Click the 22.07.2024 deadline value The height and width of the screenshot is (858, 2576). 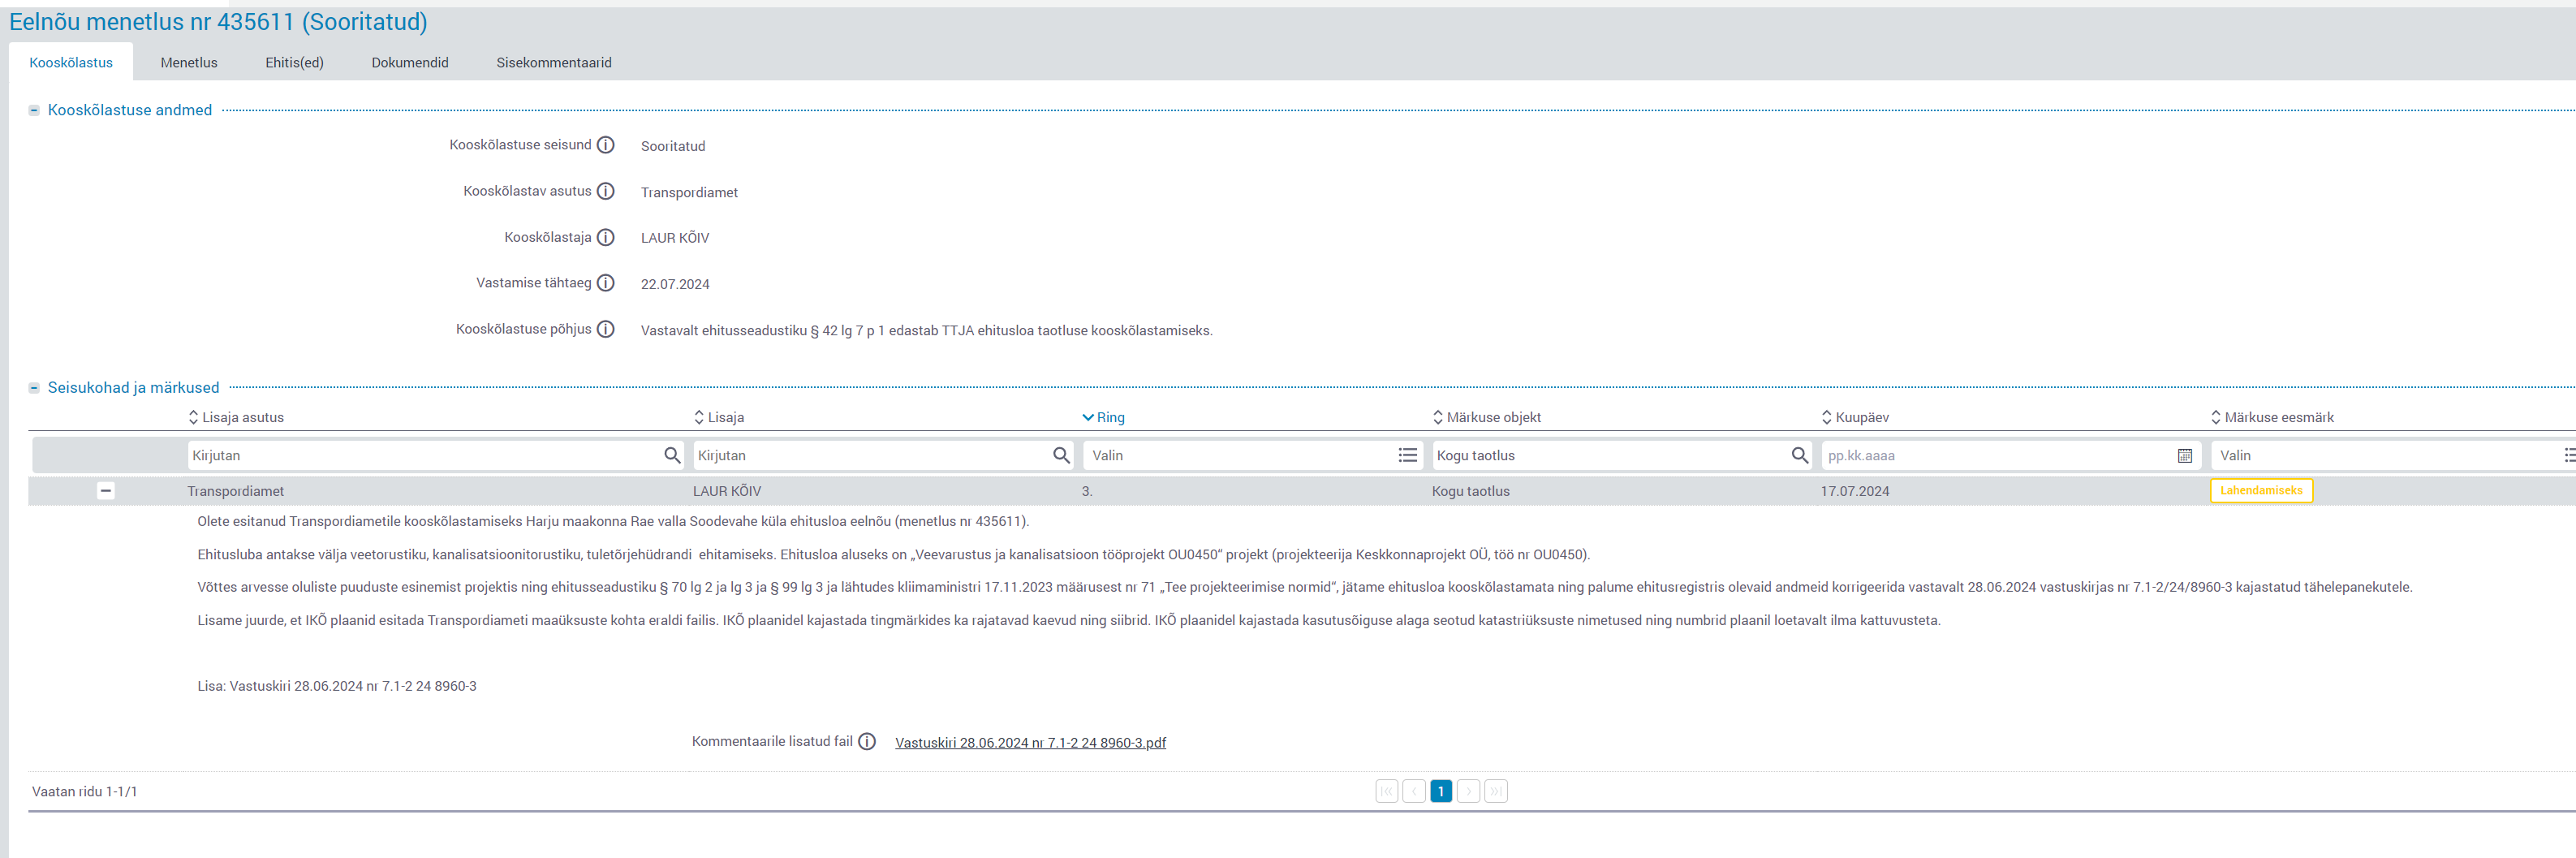(675, 284)
